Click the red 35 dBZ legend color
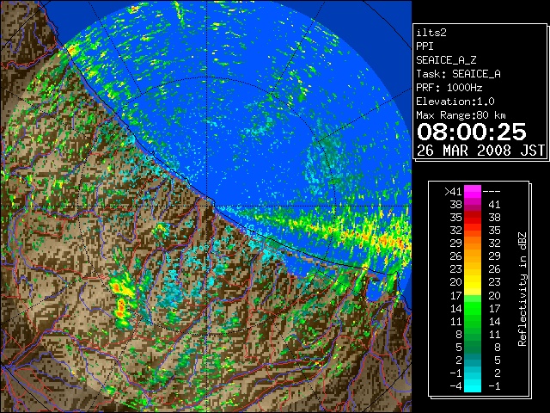Image resolution: width=550 pixels, height=413 pixels. 473,218
